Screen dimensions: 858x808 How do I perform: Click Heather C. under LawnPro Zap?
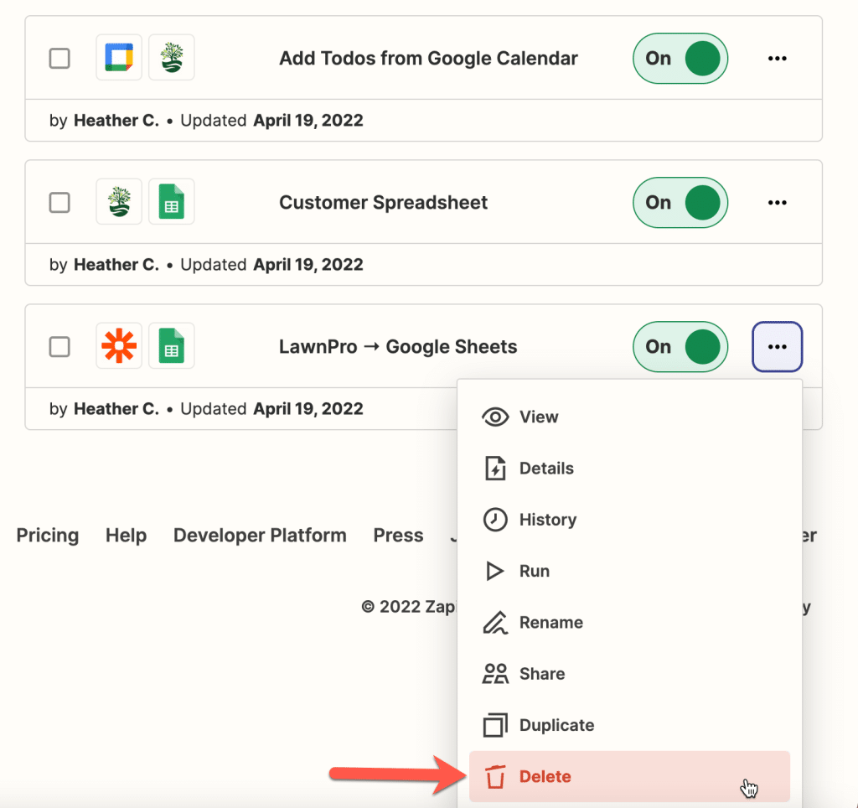point(116,409)
